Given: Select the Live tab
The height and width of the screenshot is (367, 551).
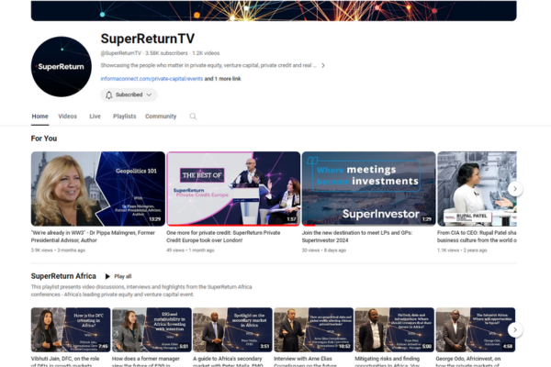Looking at the screenshot, I should [x=95, y=117].
